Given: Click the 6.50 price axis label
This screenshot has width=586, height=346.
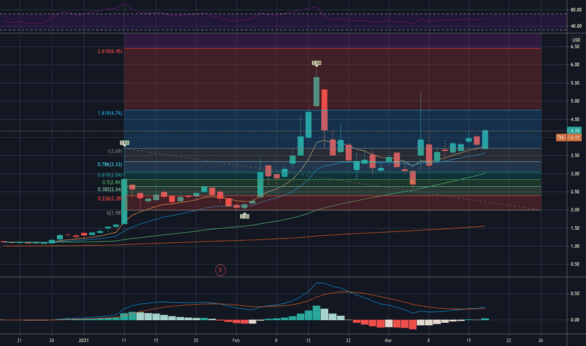Looking at the screenshot, I should (575, 47).
